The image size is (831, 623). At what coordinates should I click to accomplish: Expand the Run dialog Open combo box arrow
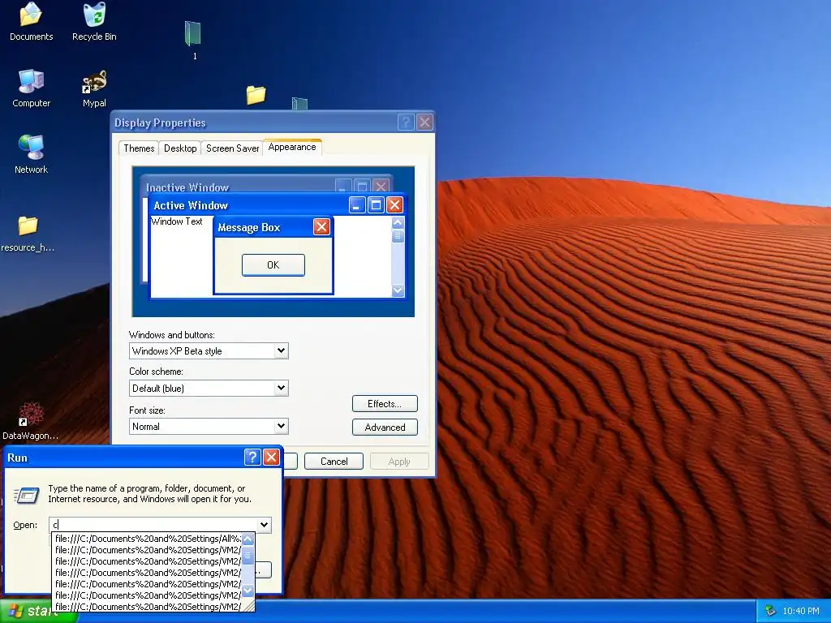(x=264, y=525)
